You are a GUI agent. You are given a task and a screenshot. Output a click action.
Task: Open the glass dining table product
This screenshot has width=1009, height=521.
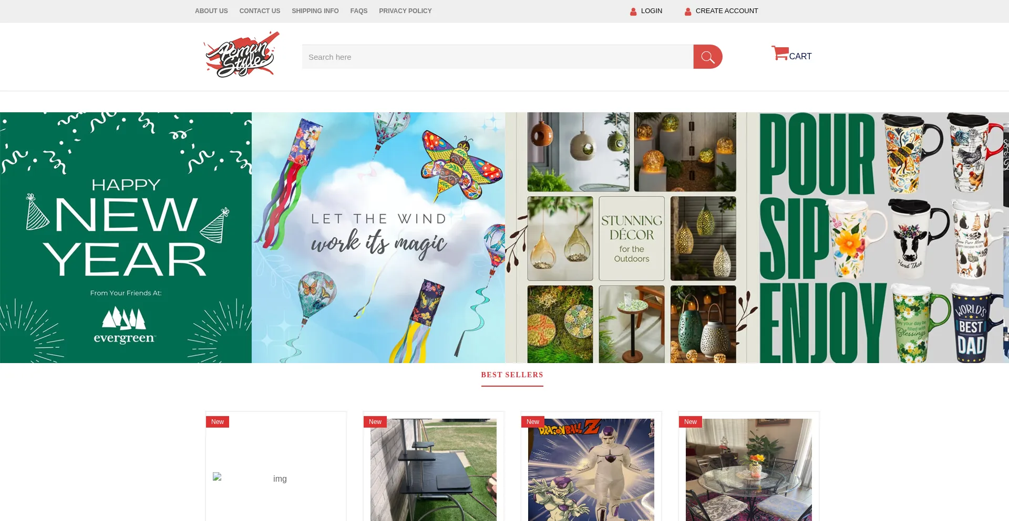point(749,470)
